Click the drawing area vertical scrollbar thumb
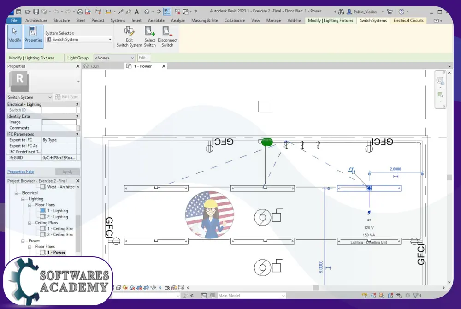This screenshot has height=309, width=461. tap(449, 177)
